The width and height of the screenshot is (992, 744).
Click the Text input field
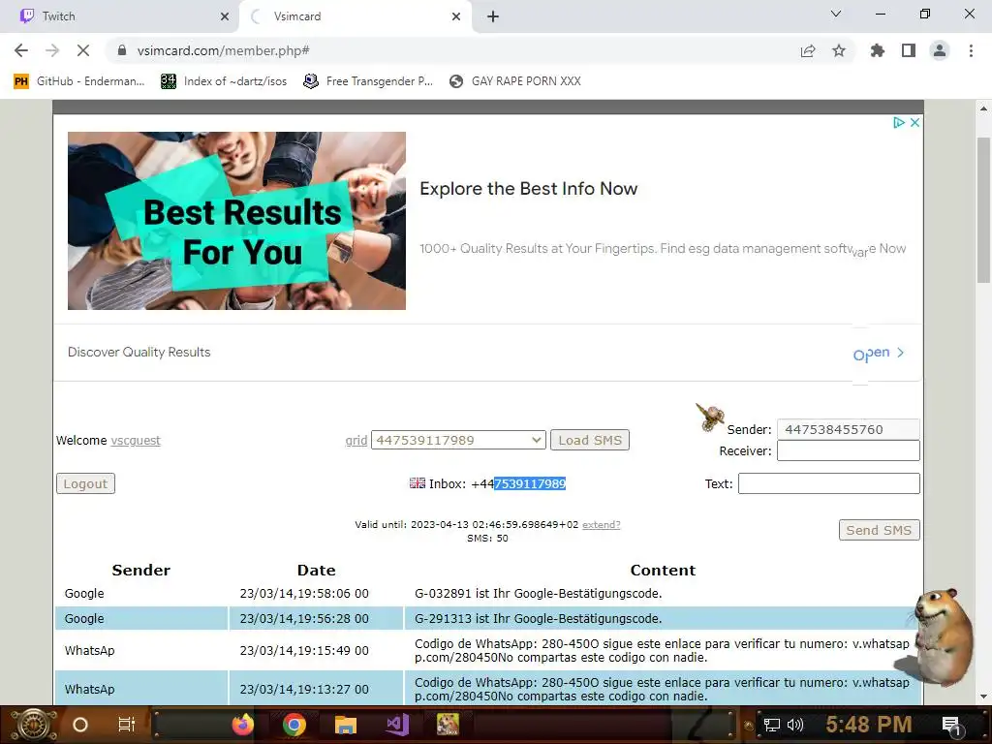tap(829, 484)
